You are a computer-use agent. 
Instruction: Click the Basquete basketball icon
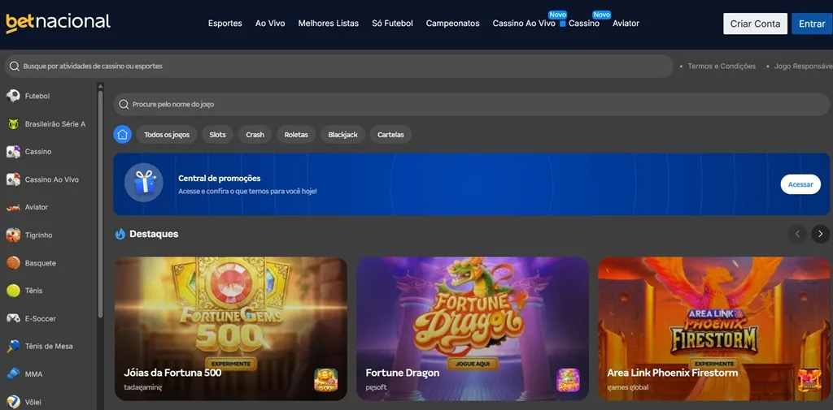(13, 263)
